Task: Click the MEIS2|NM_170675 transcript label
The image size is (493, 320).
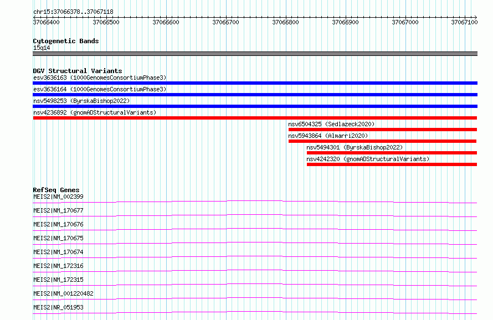Action: tap(59, 238)
